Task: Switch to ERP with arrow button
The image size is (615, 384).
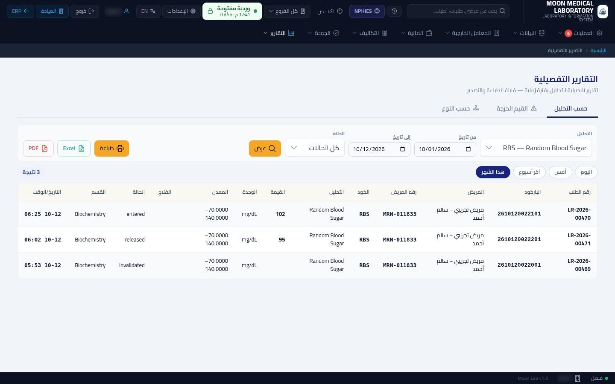Action: [x=20, y=11]
